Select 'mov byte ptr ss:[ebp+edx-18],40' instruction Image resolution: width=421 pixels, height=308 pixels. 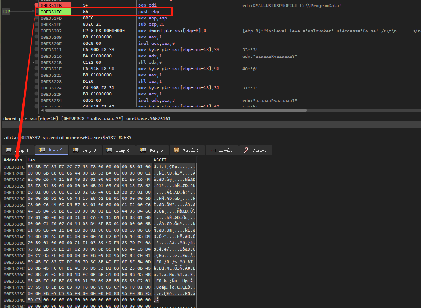(x=179, y=69)
